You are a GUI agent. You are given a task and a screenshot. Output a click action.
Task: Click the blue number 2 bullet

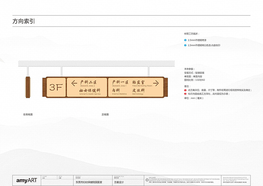tap(185, 45)
